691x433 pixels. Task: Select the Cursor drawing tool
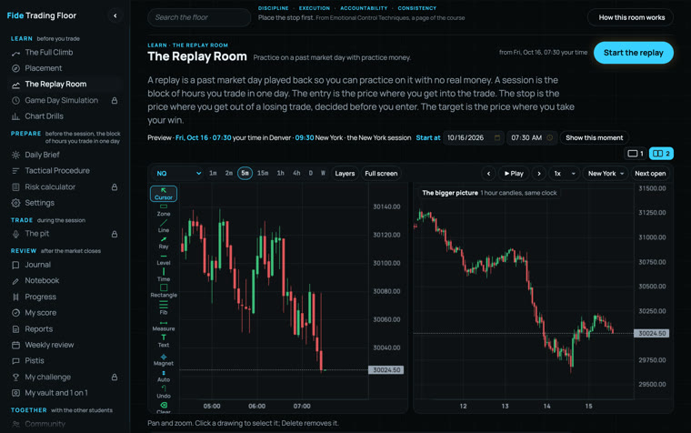[x=164, y=194]
